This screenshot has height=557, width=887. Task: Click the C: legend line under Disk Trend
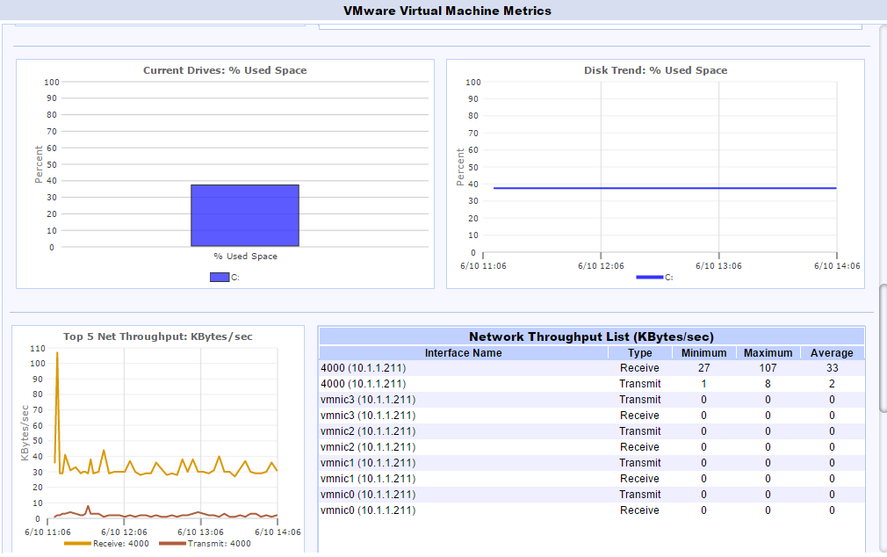coord(649,278)
